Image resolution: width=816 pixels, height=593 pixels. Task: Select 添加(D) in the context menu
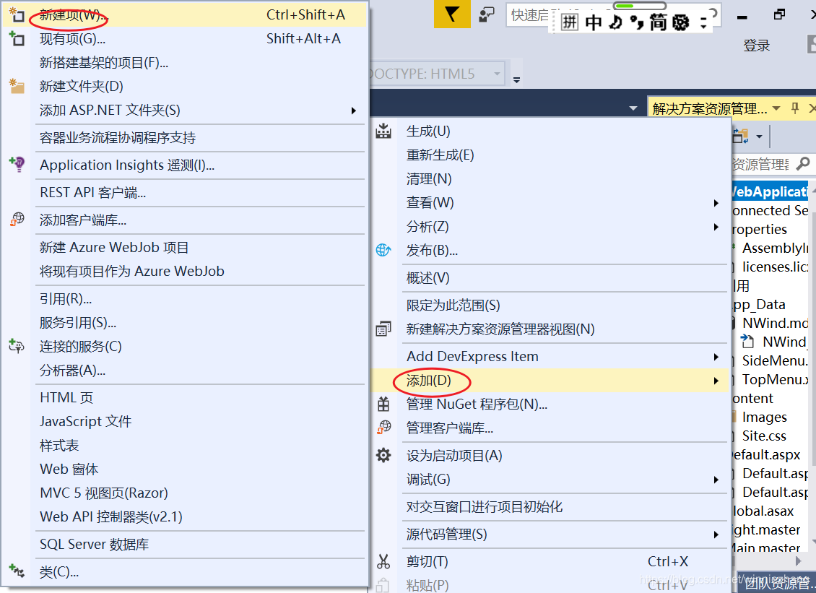(x=549, y=381)
